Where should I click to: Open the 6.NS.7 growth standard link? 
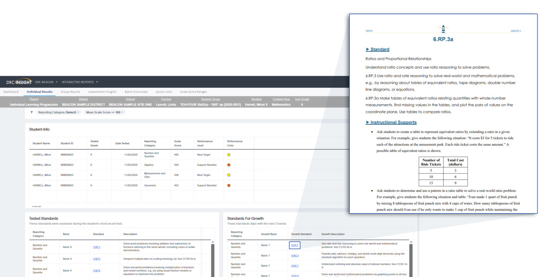point(295,266)
